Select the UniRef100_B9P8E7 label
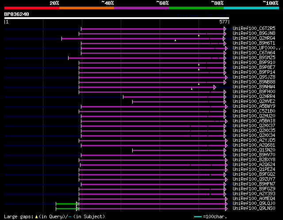The height and width of the screenshot is (220, 283). click(254, 68)
